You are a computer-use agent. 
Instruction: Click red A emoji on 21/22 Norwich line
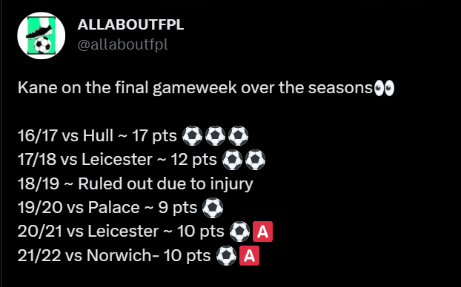pyautogui.click(x=249, y=256)
